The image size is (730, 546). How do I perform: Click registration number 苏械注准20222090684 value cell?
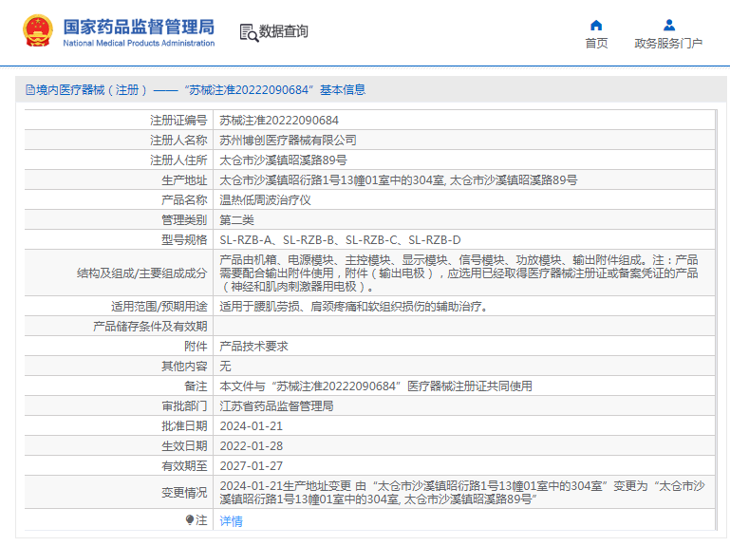(279, 121)
